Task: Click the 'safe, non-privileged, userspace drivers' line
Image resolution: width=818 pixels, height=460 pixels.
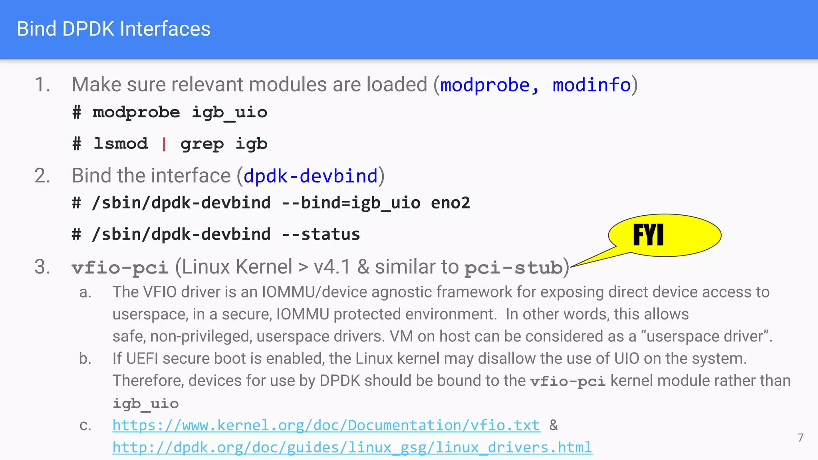Action: 443,336
